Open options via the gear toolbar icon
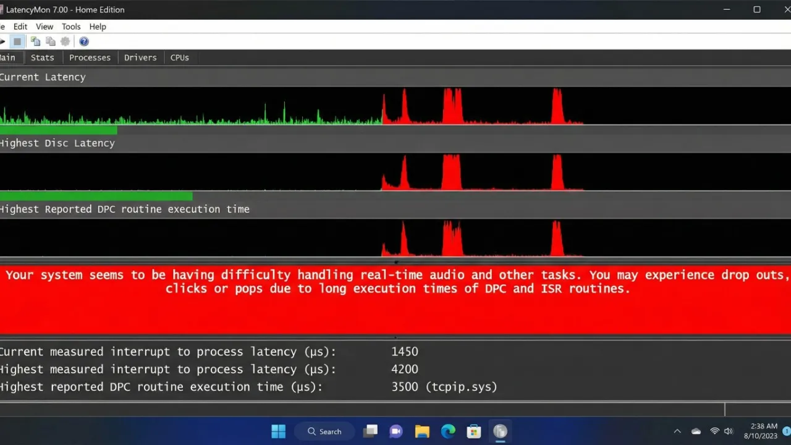791x445 pixels. [x=66, y=41]
